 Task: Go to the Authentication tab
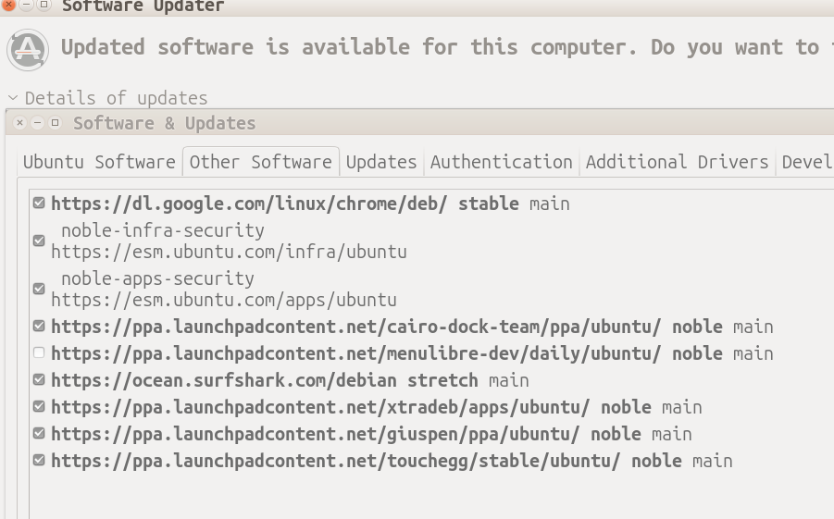click(x=501, y=162)
